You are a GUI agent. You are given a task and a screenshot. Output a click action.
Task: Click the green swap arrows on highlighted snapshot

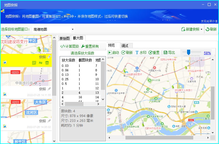[x=41, y=63]
